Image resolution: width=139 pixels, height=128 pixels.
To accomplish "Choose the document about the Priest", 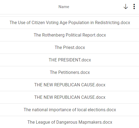I will pyautogui.click(x=69, y=47).
